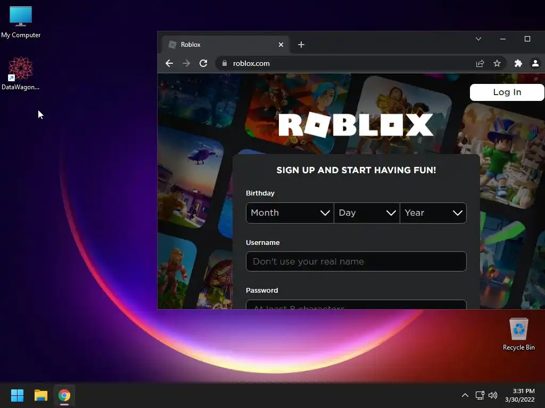The image size is (545, 408).
Task: Close the Roblox tab
Action: (281, 45)
